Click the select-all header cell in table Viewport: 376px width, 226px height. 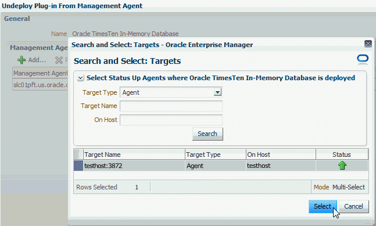tap(78, 155)
